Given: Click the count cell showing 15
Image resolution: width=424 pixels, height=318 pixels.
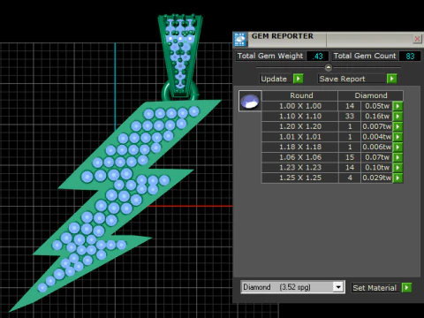Looking at the screenshot, I should click(350, 157).
